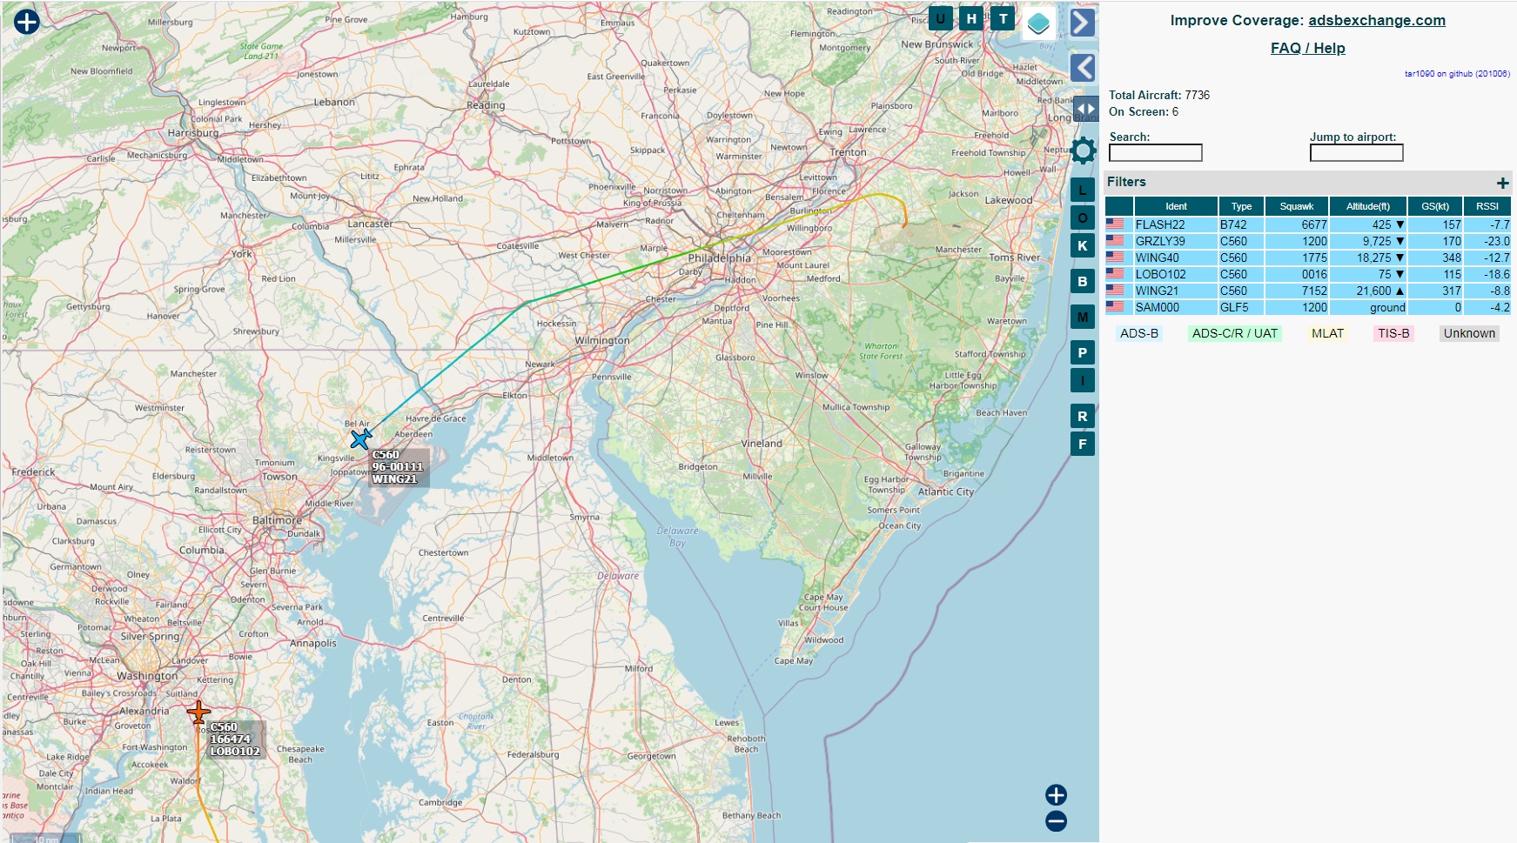Select GRZLY39 row in aircraft table

coord(1308,241)
